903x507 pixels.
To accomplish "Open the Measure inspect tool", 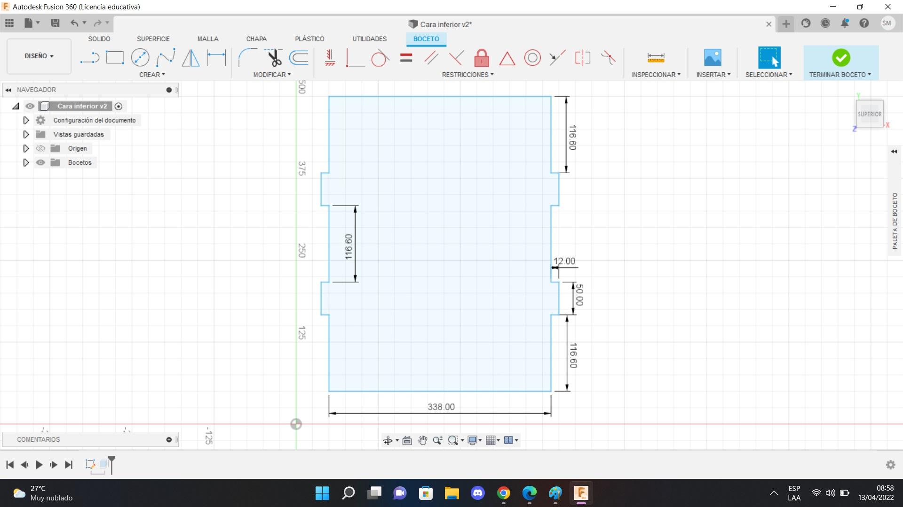I will (656, 58).
